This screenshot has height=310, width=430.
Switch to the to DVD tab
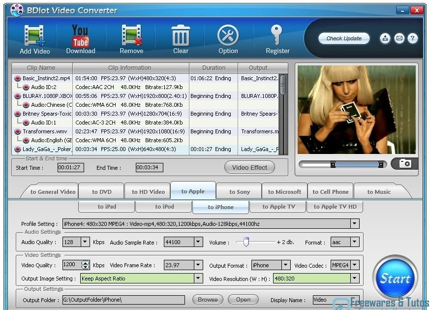[x=102, y=191]
